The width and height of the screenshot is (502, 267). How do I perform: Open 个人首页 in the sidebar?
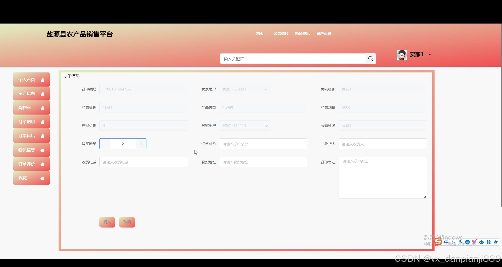click(x=31, y=79)
